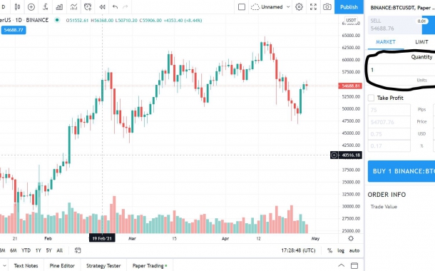Take a chart snapshot with camera icon
This screenshot has width=435, height=271.
[327, 7]
